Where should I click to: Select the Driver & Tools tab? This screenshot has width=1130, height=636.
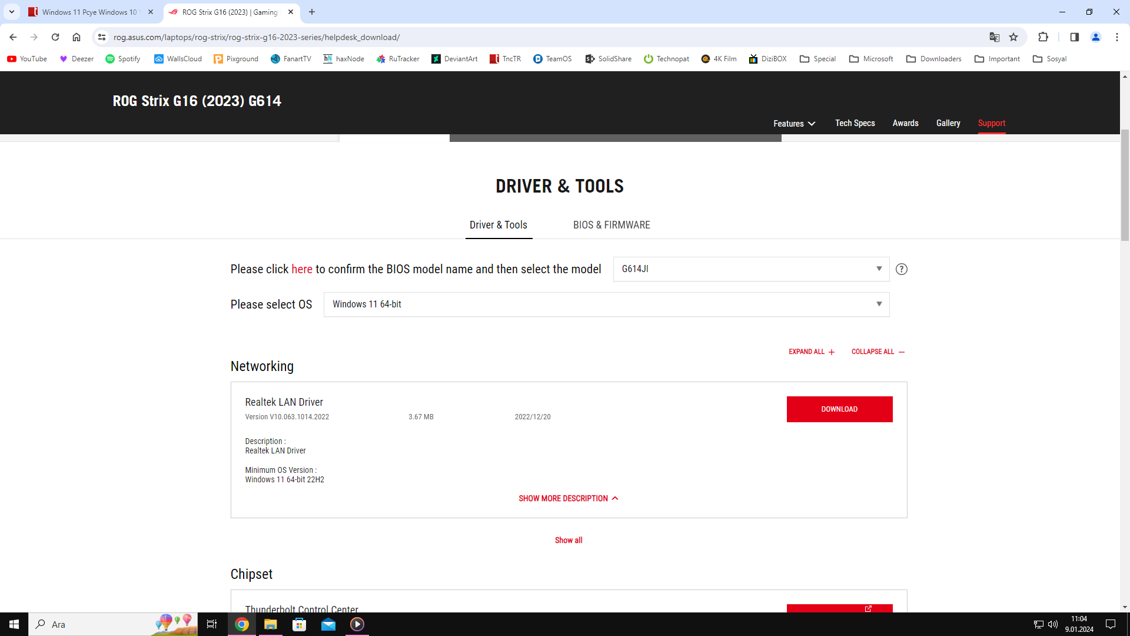tap(498, 225)
